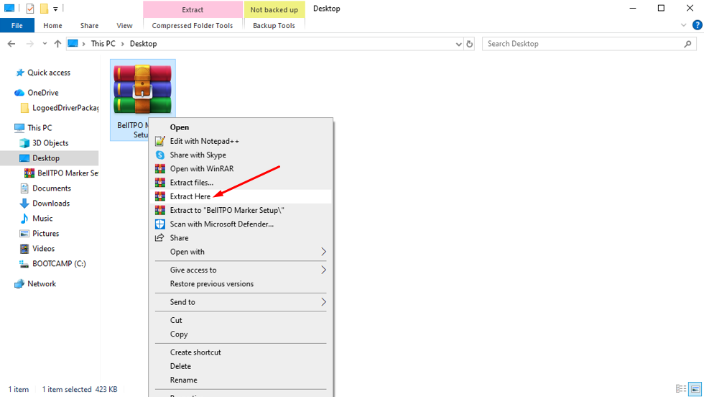This screenshot has height=397, width=704.
Task: Expand the Send to submenu
Action: pyautogui.click(x=323, y=302)
